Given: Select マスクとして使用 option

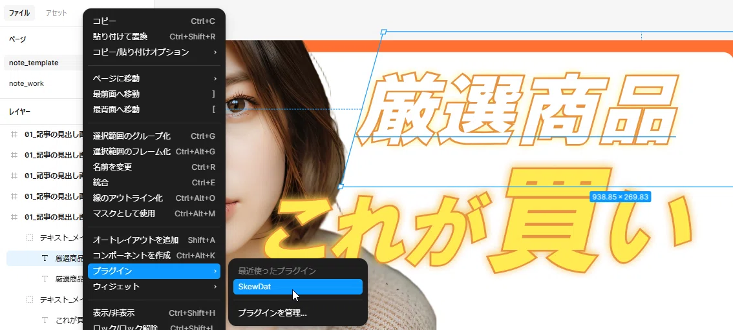Looking at the screenshot, I should point(154,213).
